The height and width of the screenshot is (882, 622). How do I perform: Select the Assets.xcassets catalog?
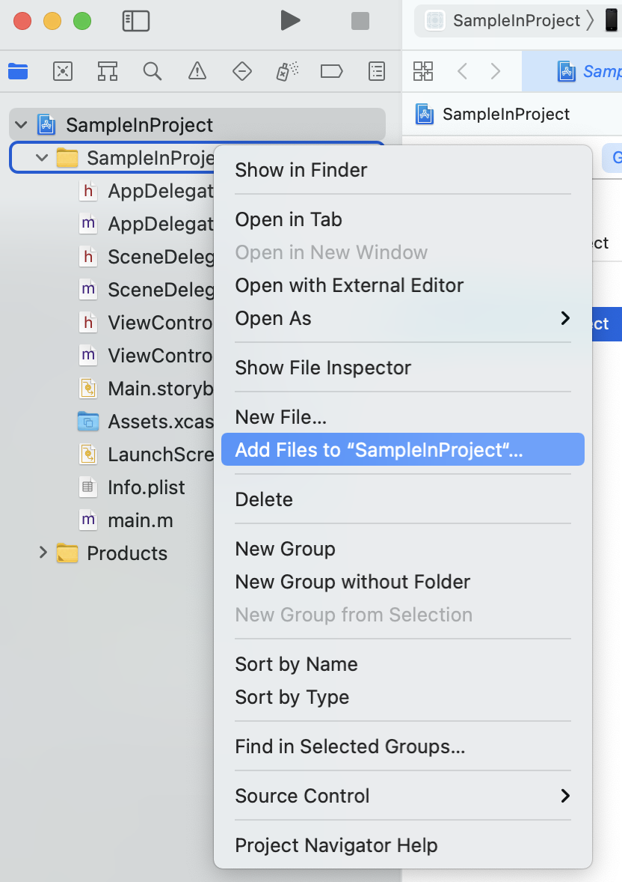click(146, 422)
